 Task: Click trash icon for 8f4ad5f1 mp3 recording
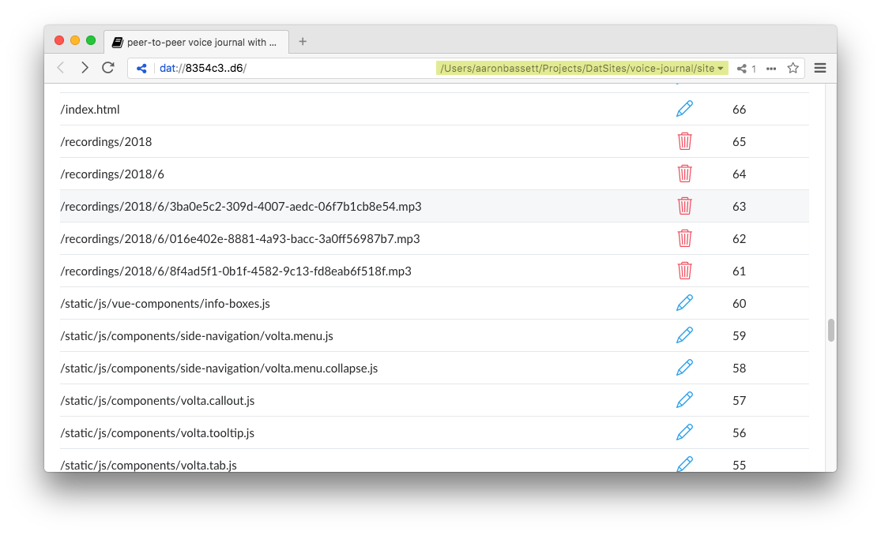[x=684, y=271]
